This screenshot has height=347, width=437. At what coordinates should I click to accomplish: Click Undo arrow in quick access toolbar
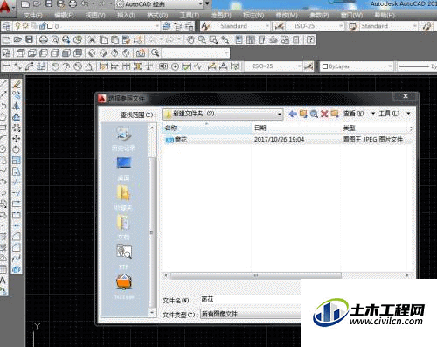(84, 4)
